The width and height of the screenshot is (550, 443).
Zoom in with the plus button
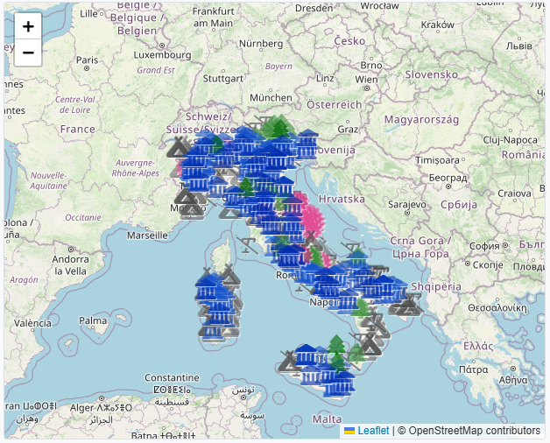click(x=28, y=26)
